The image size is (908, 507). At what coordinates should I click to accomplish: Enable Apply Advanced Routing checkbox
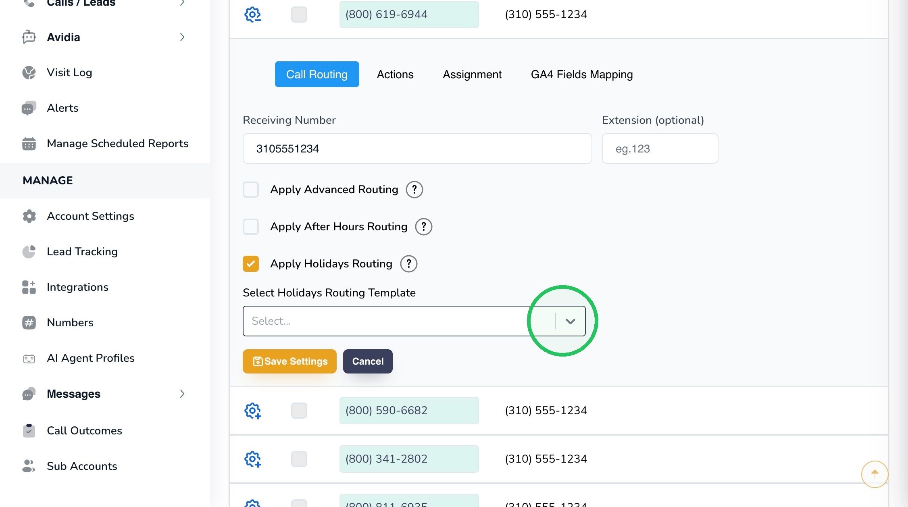[x=251, y=190]
